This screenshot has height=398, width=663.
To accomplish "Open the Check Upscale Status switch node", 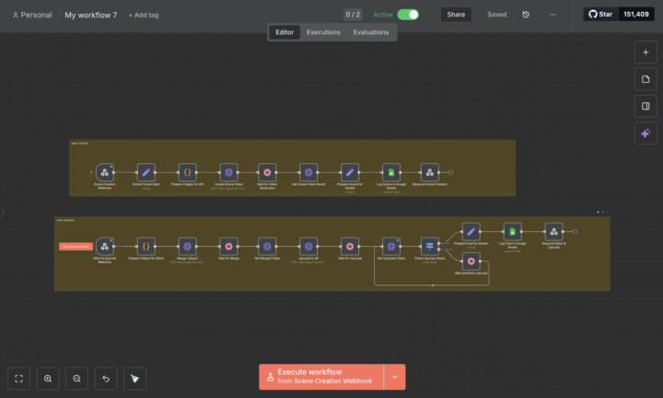I will 430,246.
